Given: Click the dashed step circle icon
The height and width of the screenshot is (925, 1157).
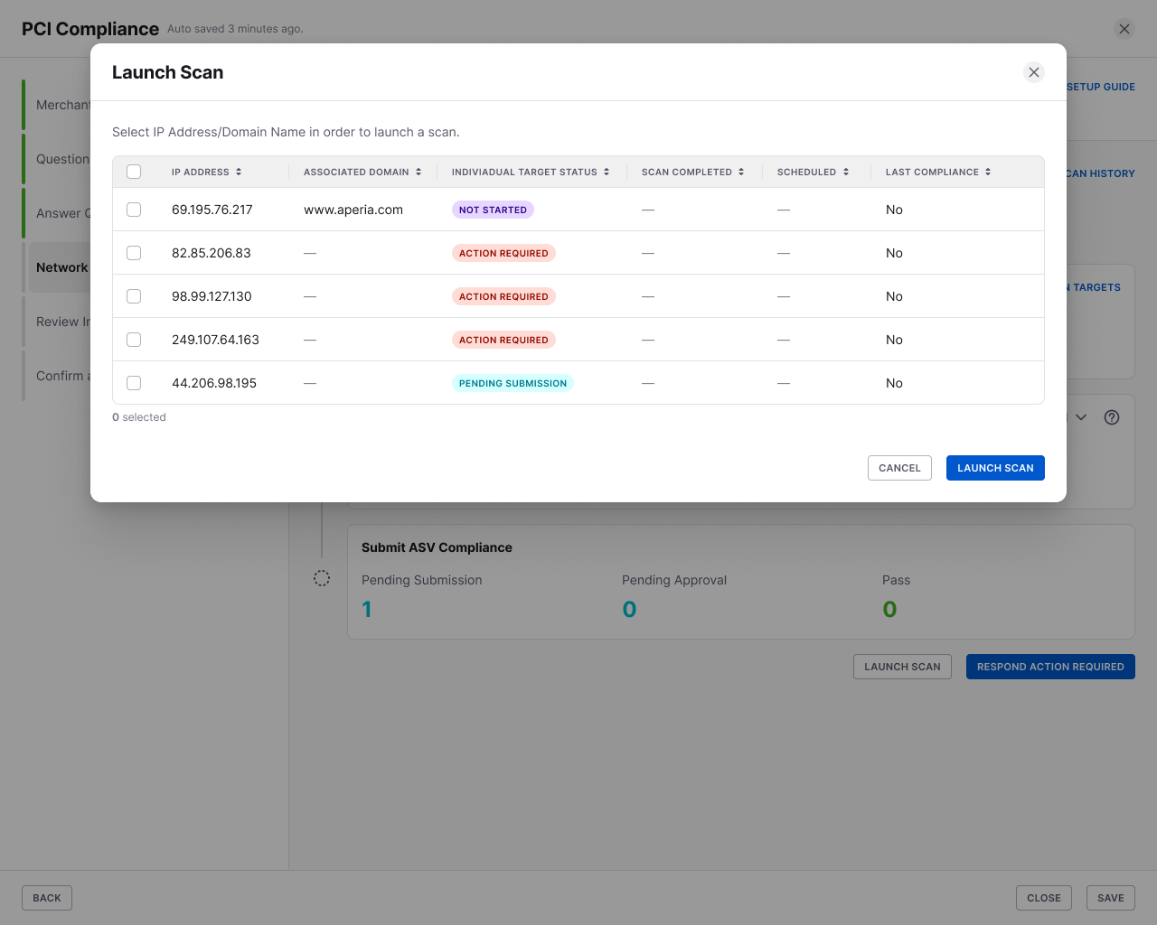Looking at the screenshot, I should pos(322,578).
